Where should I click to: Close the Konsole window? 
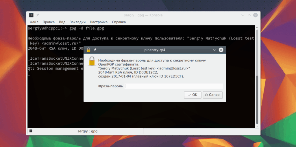coord(256,15)
